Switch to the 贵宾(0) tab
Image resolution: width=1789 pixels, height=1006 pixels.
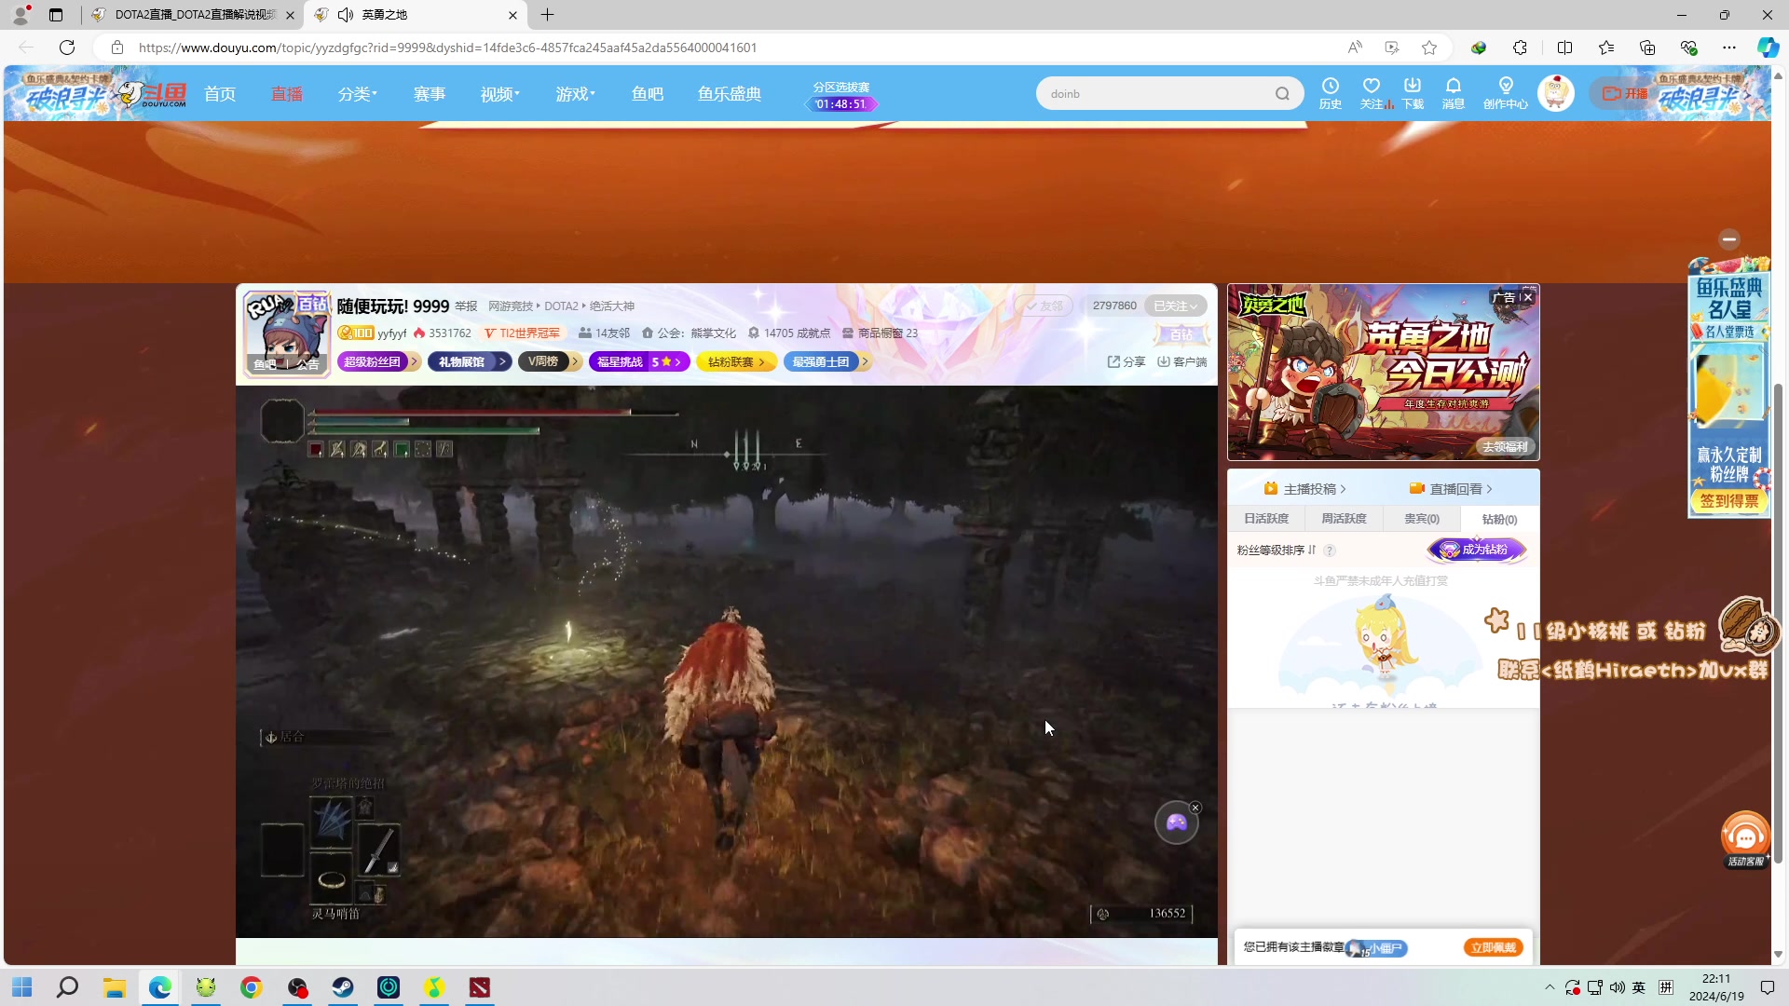(1421, 519)
